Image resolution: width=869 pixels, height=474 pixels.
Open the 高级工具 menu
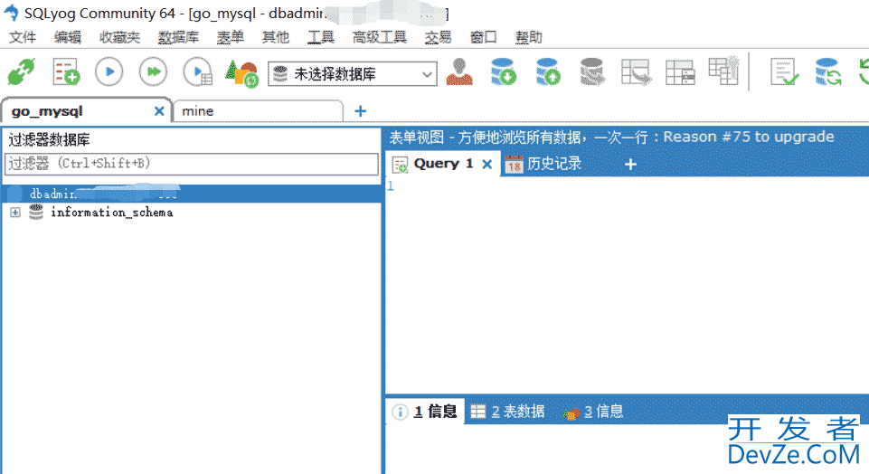pos(380,37)
